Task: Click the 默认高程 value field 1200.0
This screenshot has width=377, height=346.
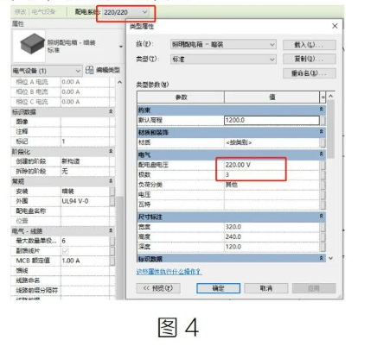Action: pyautogui.click(x=272, y=120)
